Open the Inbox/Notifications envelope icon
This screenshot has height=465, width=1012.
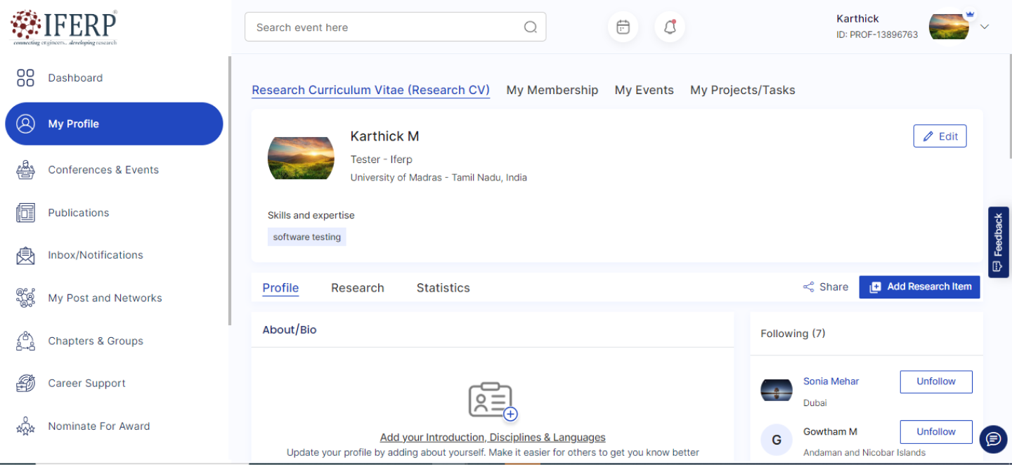(25, 256)
